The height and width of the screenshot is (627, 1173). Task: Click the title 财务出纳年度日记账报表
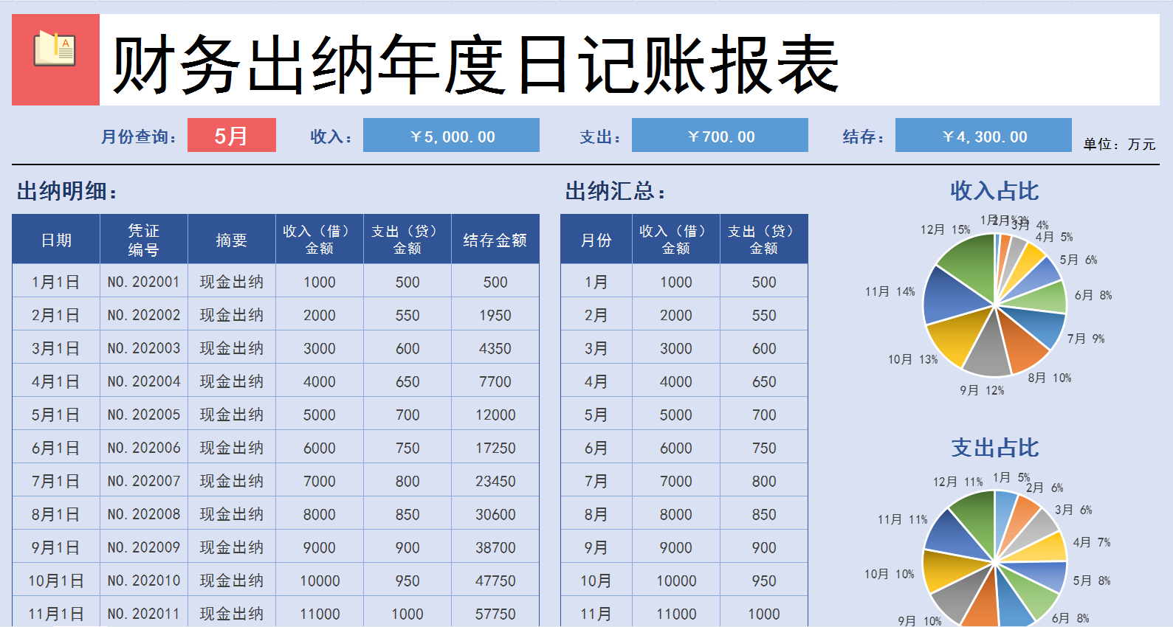pyautogui.click(x=476, y=65)
